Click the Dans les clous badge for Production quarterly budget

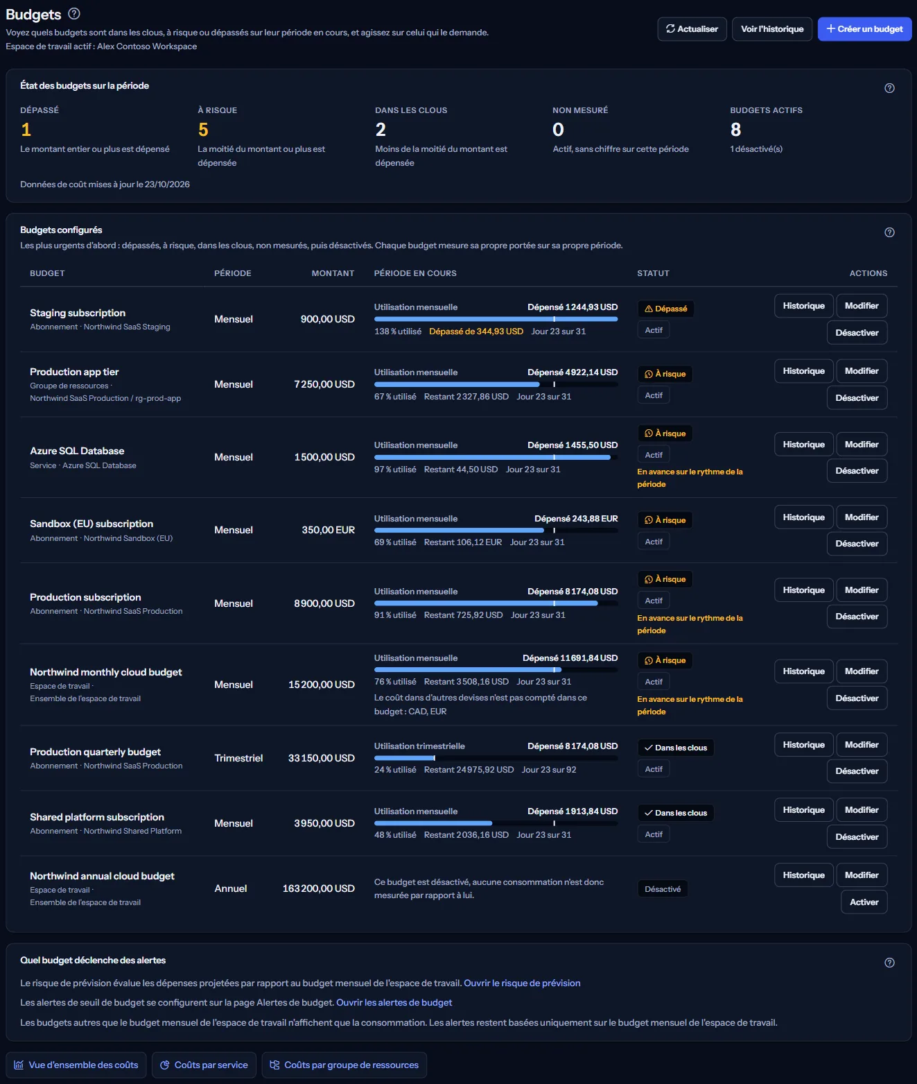(x=675, y=748)
